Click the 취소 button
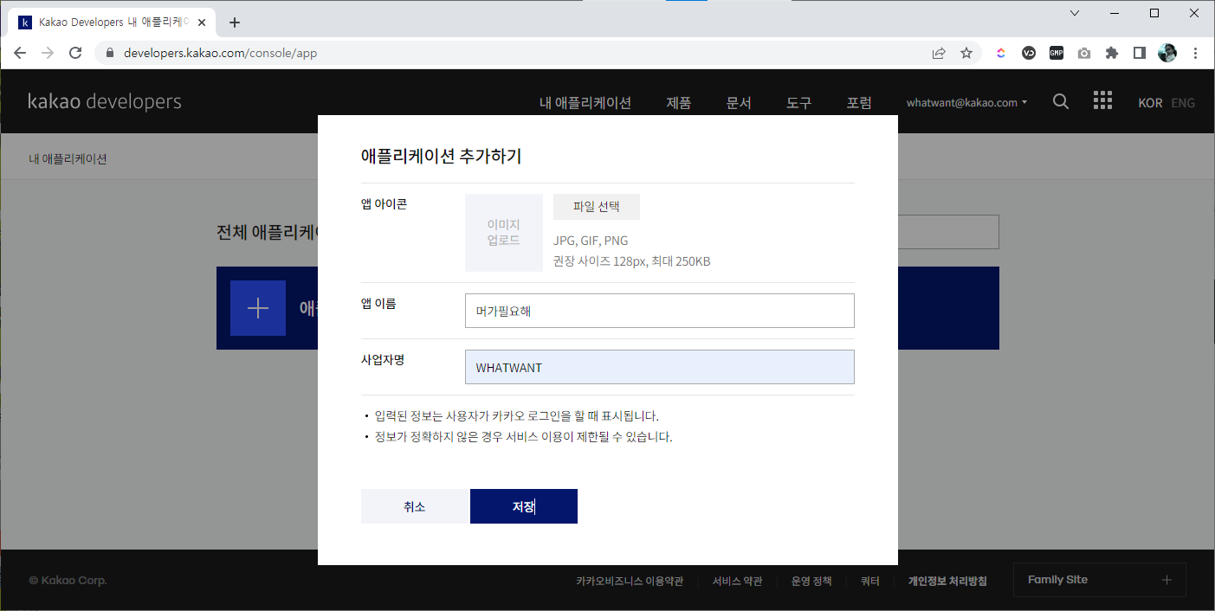This screenshot has height=611, width=1215. point(415,506)
